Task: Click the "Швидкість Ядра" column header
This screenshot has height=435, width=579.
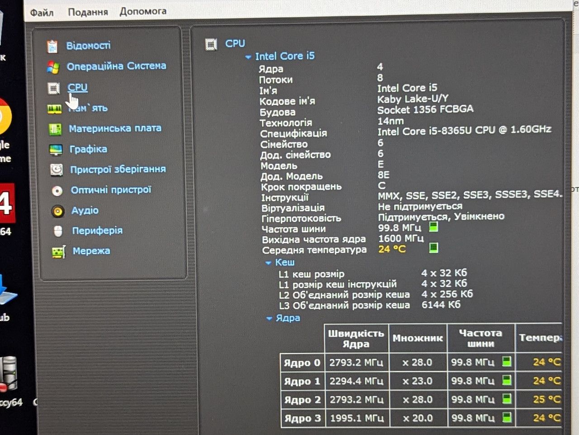Action: (x=356, y=338)
